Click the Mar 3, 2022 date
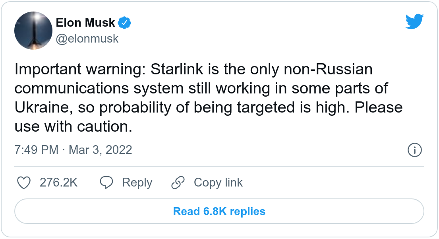439x239 pixels. coord(100,150)
